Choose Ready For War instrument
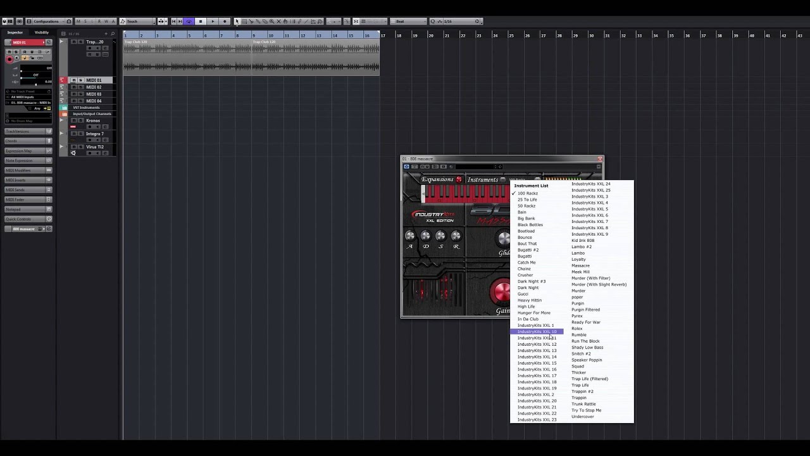Screen dimensions: 810x456 (x=586, y=322)
